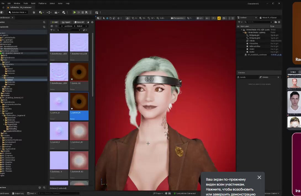The height and width of the screenshot is (196, 301).
Task: Open the Tools menu
Action: [x=25, y=4]
